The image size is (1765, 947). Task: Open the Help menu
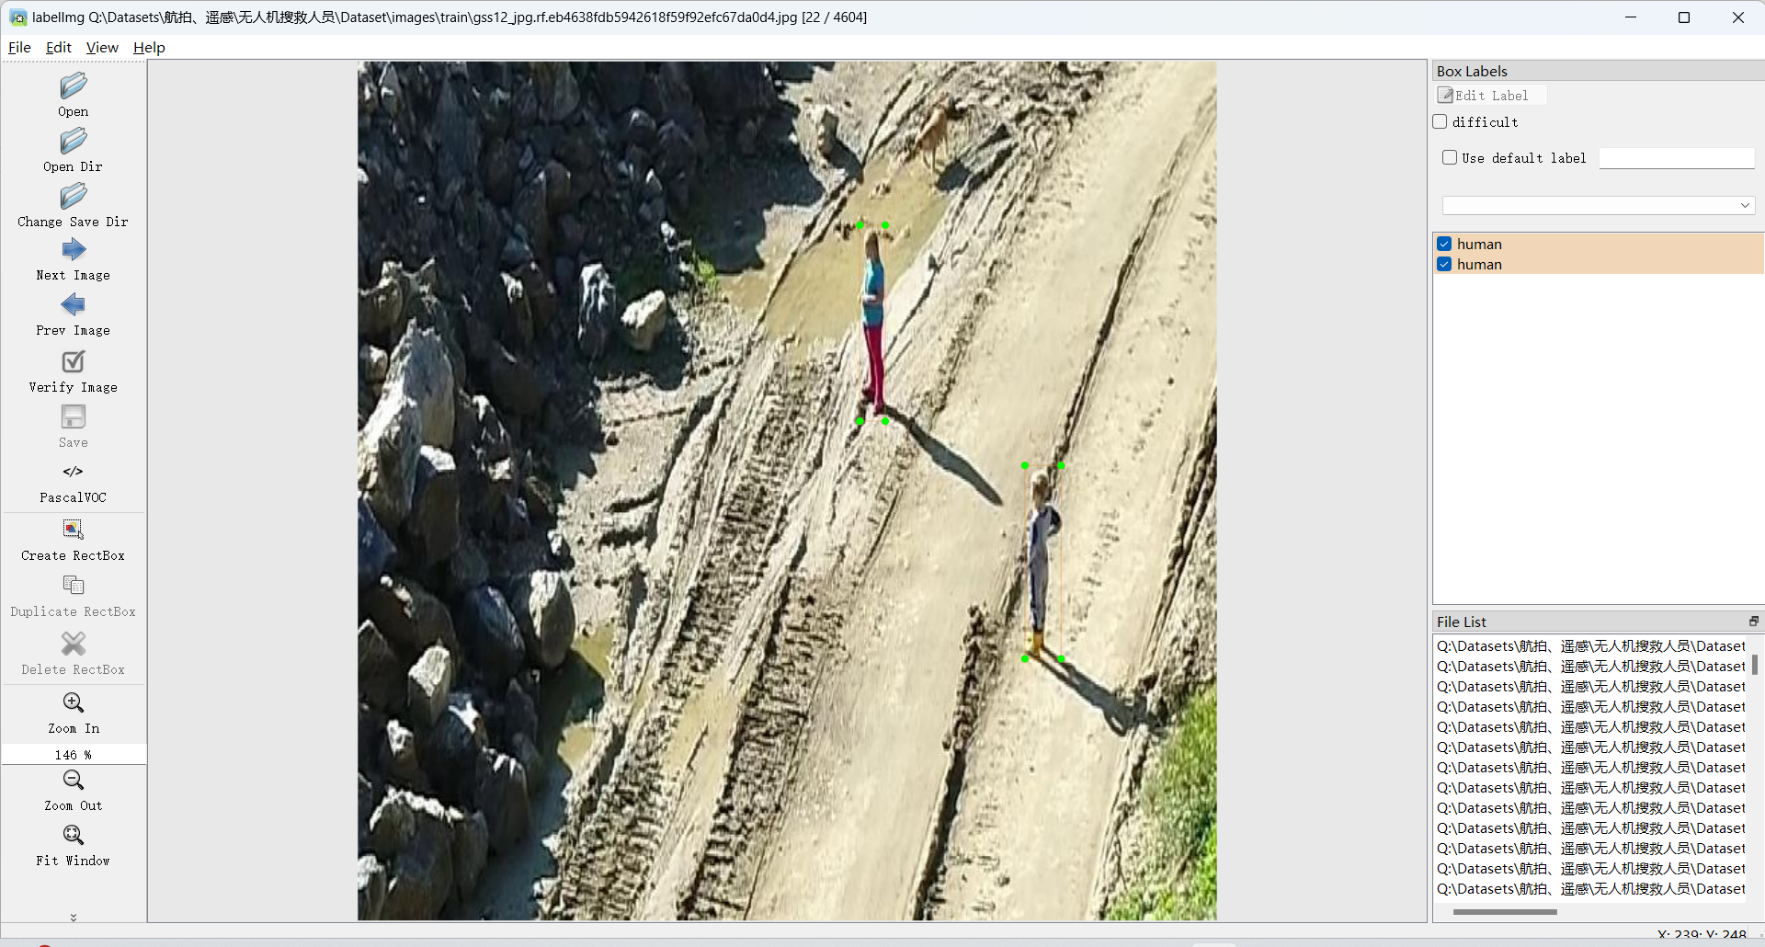pos(149,48)
